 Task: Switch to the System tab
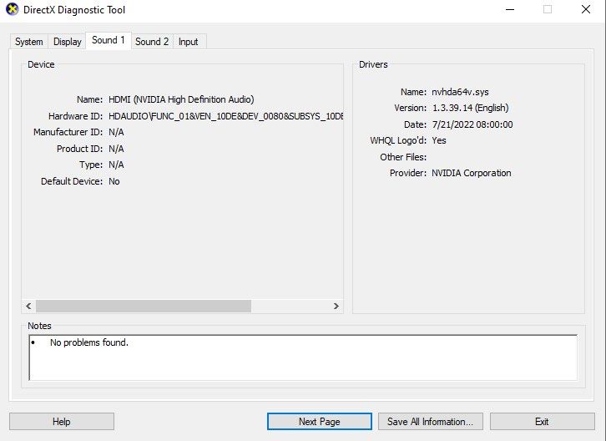pyautogui.click(x=29, y=42)
